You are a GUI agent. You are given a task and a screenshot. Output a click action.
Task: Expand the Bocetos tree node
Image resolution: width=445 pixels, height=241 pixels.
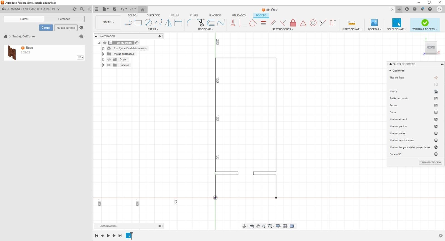[103, 65]
